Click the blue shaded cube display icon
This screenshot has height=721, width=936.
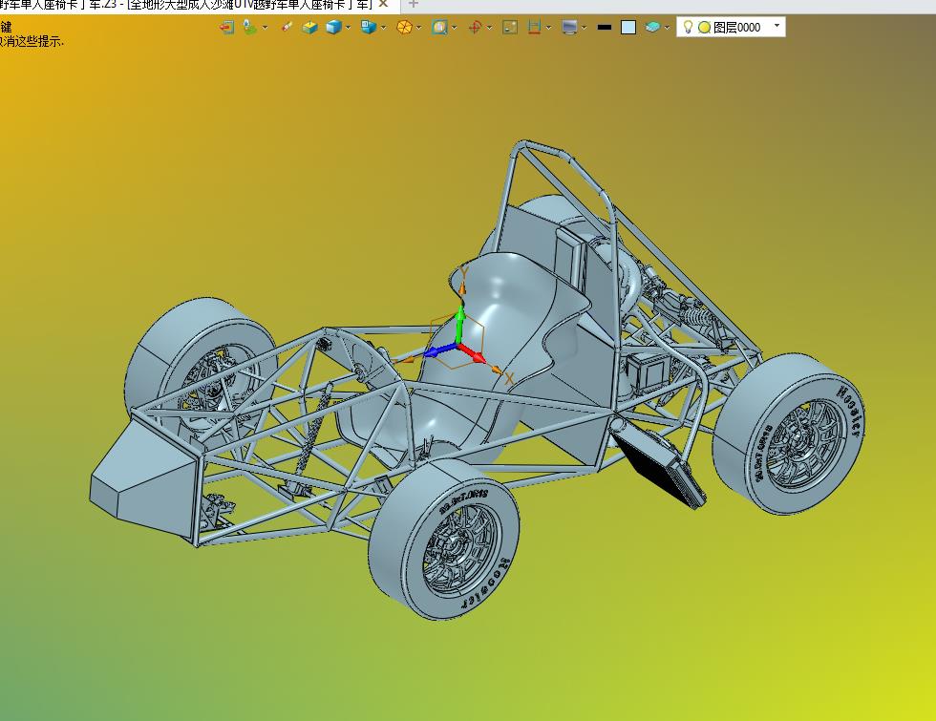click(x=333, y=28)
